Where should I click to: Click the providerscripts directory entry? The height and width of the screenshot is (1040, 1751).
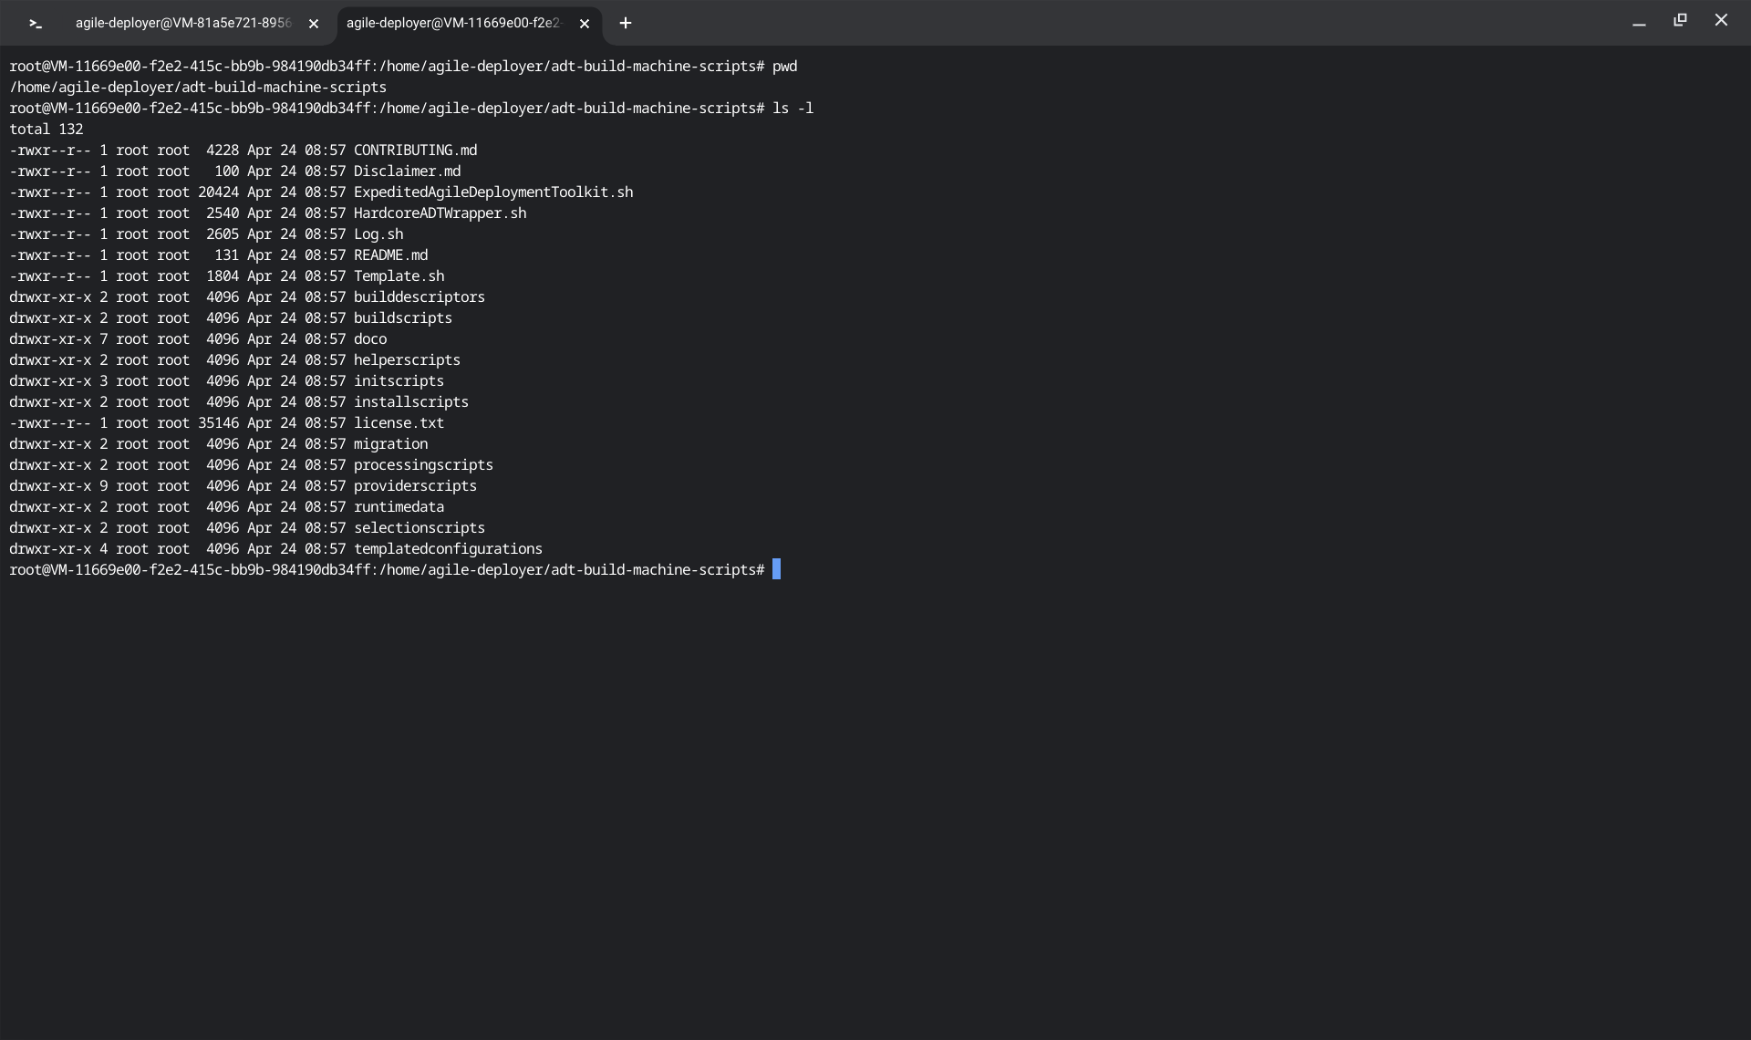pos(415,486)
